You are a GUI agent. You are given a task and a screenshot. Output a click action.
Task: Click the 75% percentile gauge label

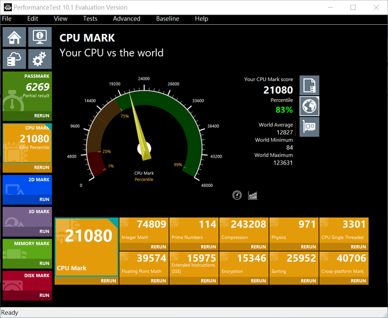[x=124, y=116]
